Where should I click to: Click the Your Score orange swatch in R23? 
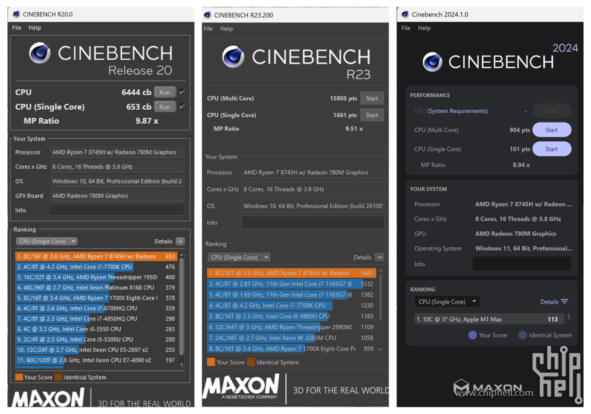[211, 362]
